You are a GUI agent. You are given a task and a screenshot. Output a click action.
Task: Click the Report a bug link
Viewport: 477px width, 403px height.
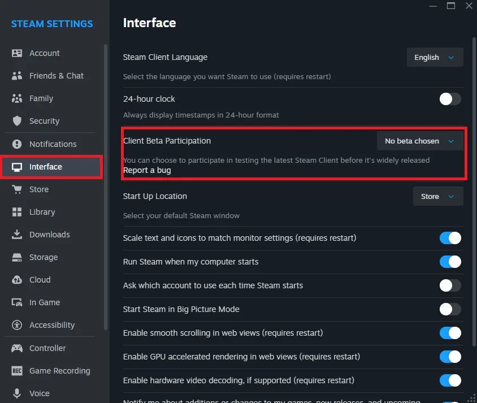tap(147, 170)
